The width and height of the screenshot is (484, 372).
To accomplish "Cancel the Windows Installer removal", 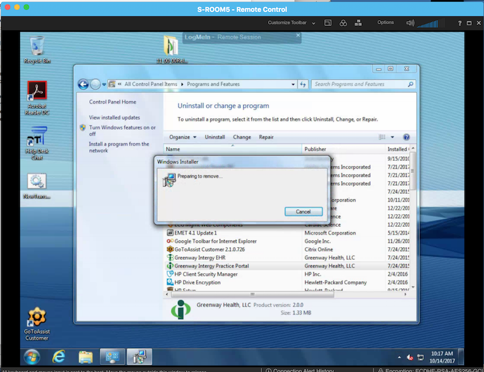I will pyautogui.click(x=304, y=211).
